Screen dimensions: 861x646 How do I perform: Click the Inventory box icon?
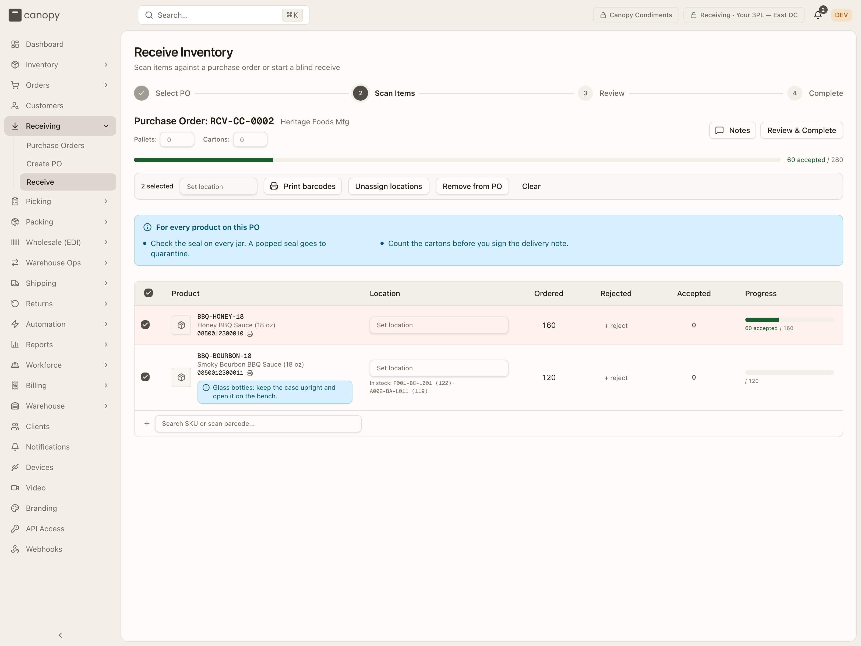tap(15, 65)
